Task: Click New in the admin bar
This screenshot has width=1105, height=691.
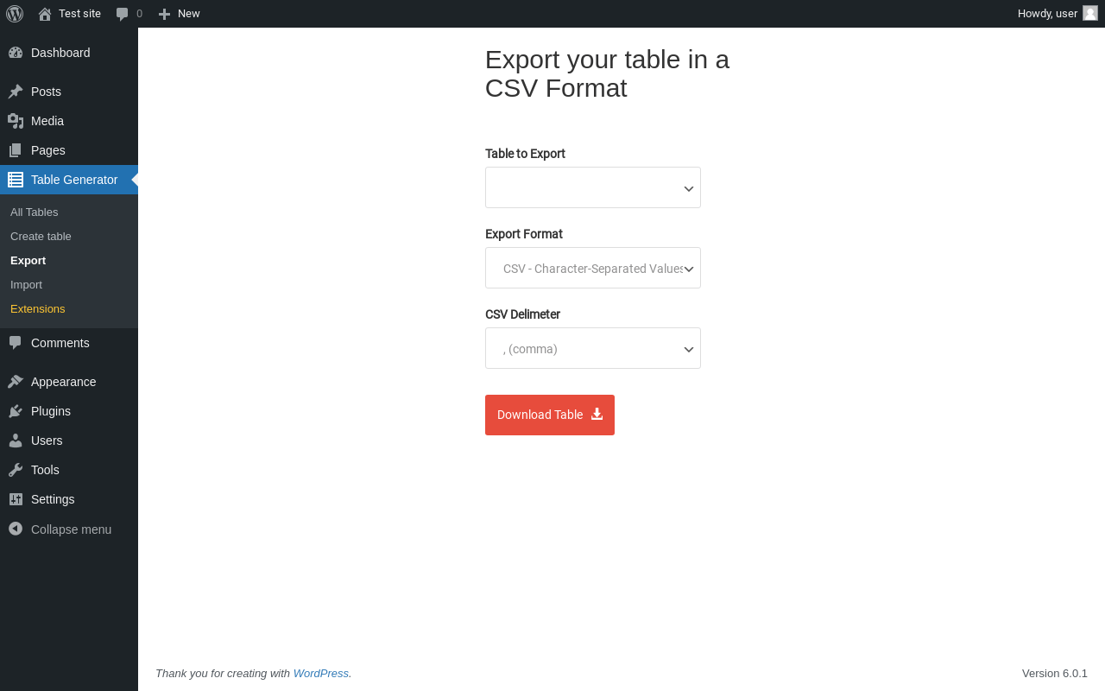Action: (180, 14)
